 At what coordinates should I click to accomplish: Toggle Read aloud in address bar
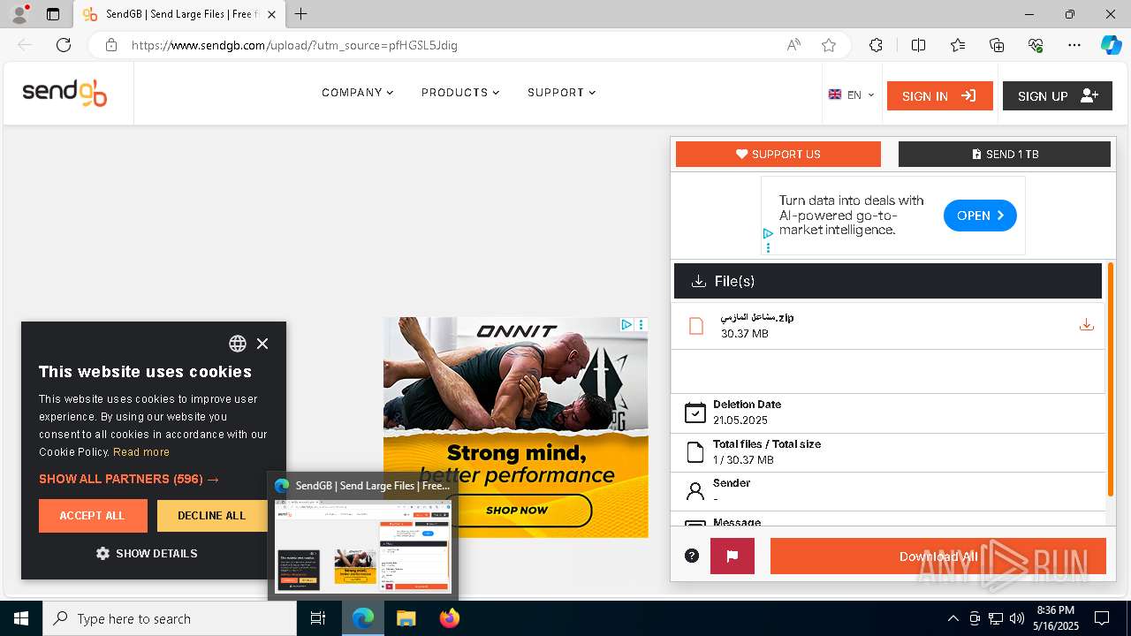point(793,45)
